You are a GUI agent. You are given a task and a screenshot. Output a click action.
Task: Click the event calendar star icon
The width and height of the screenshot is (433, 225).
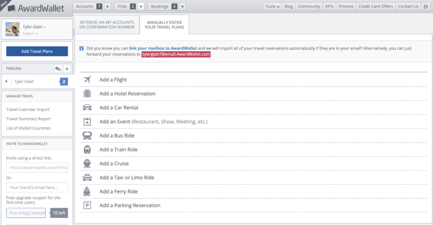tap(87, 121)
